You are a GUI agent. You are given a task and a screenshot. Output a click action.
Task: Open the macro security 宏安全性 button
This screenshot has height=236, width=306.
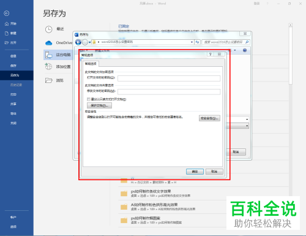point(209,118)
